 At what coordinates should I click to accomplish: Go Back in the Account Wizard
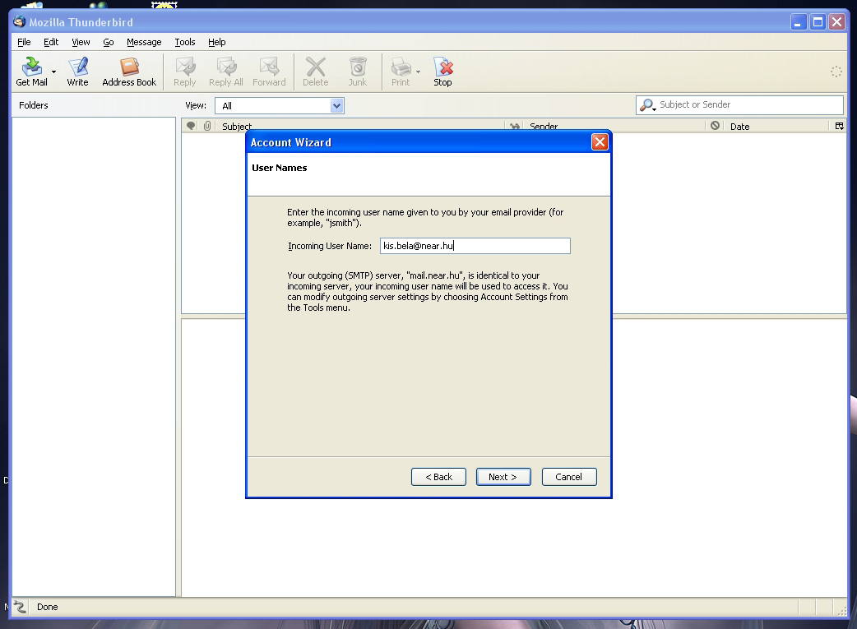click(438, 477)
